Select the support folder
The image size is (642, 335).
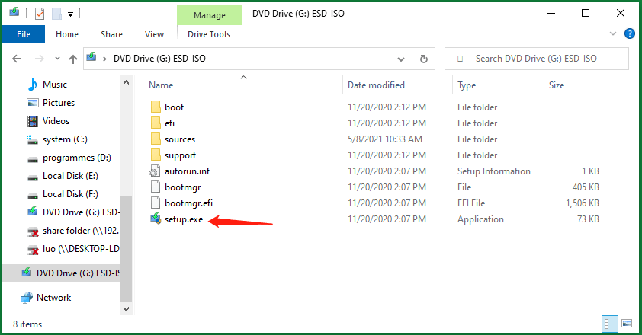180,155
